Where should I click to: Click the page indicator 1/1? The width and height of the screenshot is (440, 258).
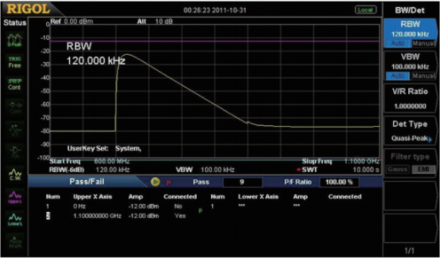click(x=410, y=250)
